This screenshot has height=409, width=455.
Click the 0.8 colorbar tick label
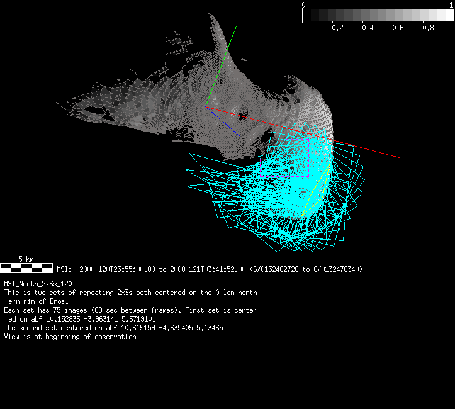point(428,28)
